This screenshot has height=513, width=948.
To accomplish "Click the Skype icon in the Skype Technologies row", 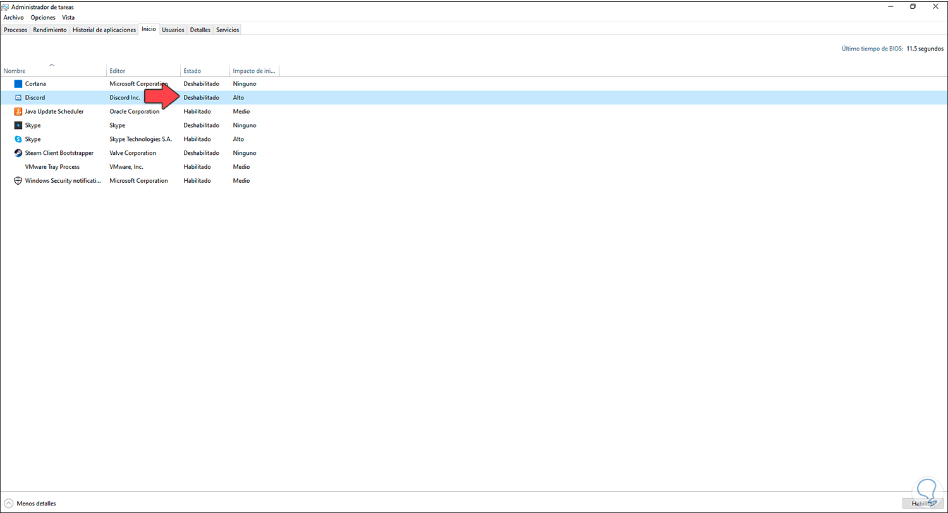I will pos(18,139).
